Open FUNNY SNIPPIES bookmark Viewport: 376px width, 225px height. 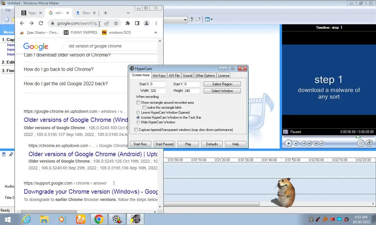[x=80, y=33]
